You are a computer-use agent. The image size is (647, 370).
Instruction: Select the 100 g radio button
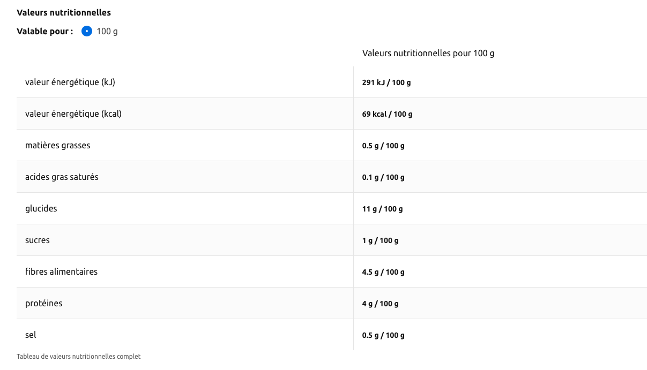point(87,31)
